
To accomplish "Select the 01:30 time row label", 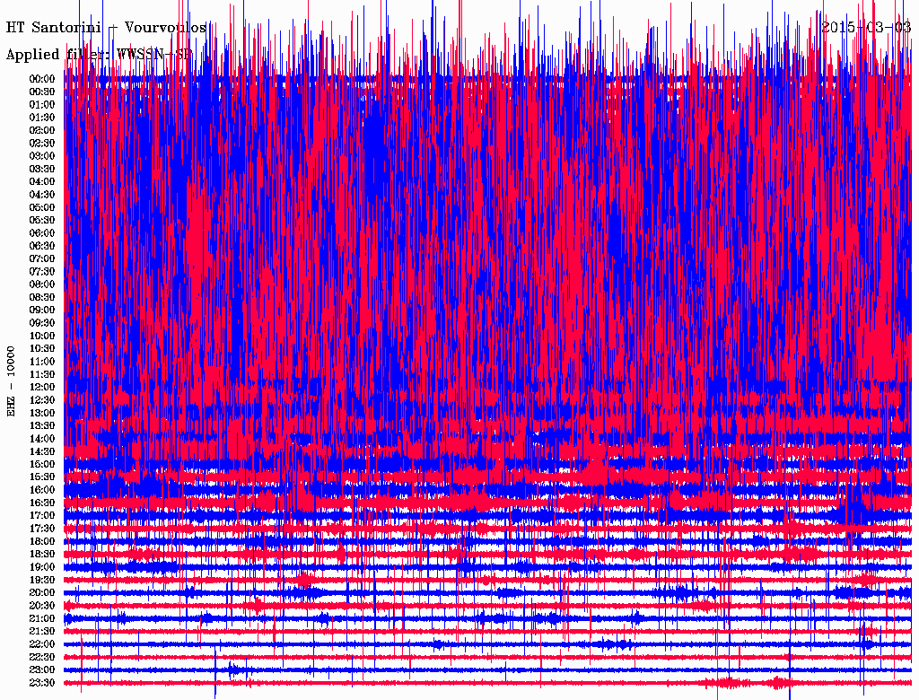I will [x=42, y=118].
